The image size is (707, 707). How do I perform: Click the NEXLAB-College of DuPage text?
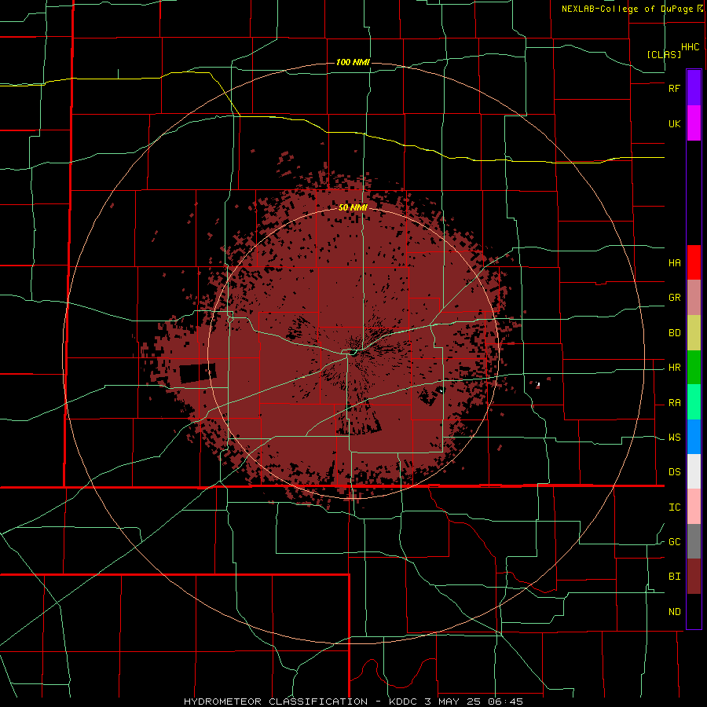pos(627,9)
